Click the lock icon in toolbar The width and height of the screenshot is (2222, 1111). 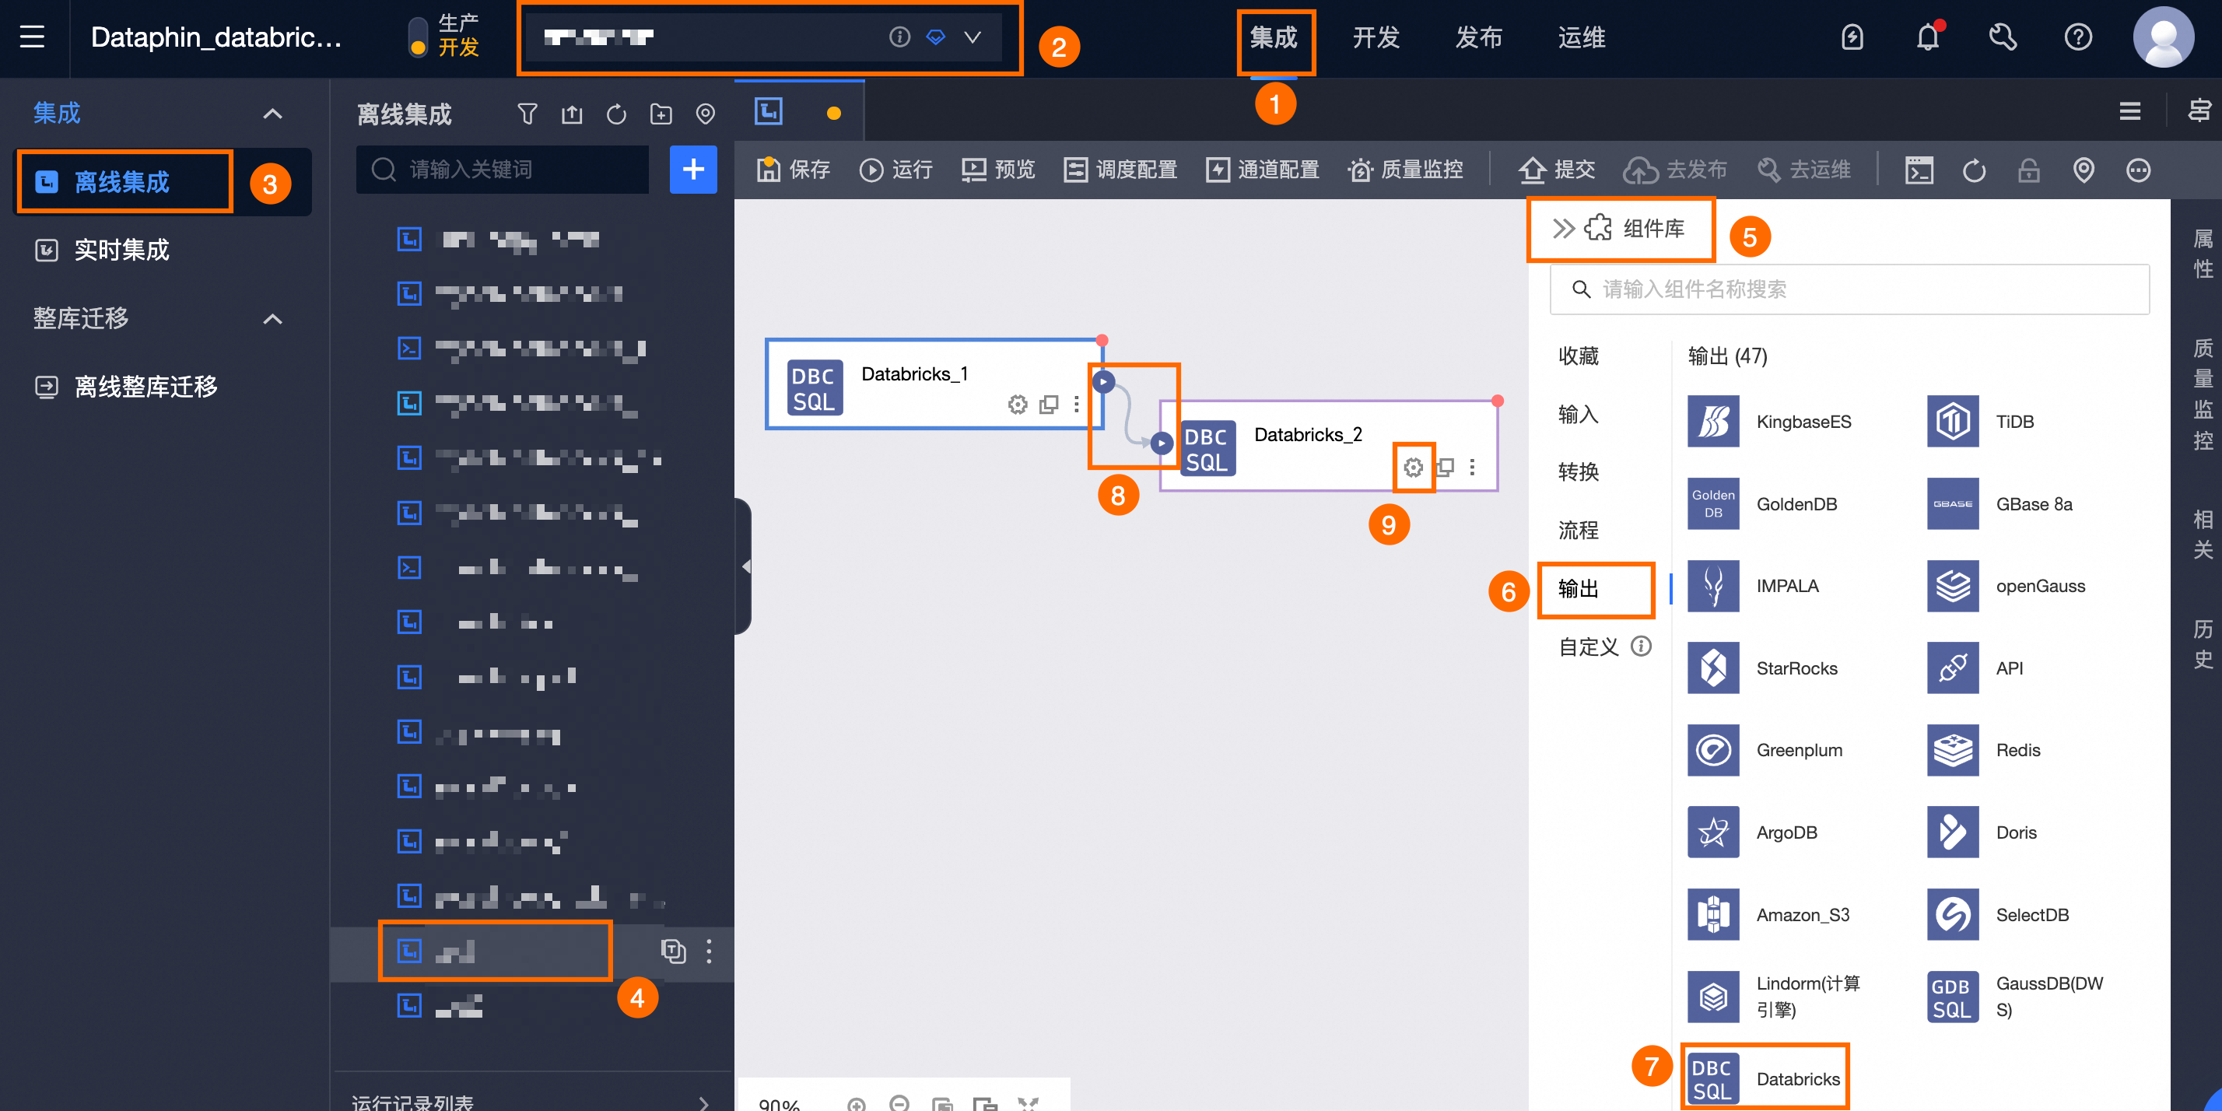2029,170
